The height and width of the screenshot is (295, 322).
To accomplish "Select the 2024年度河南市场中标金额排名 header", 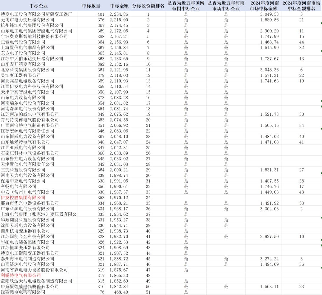I will point(301,6).
